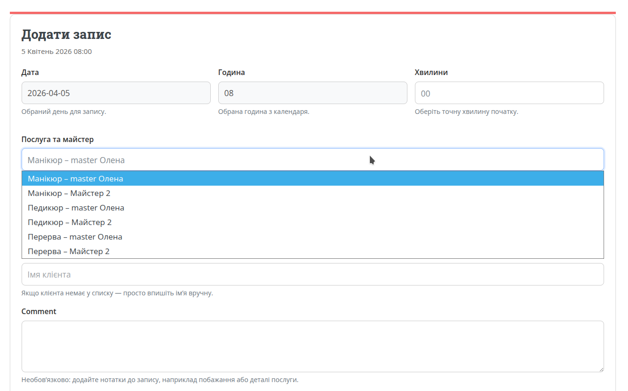Click the Дата field label
This screenshot has height=391, width=628.
pyautogui.click(x=30, y=73)
